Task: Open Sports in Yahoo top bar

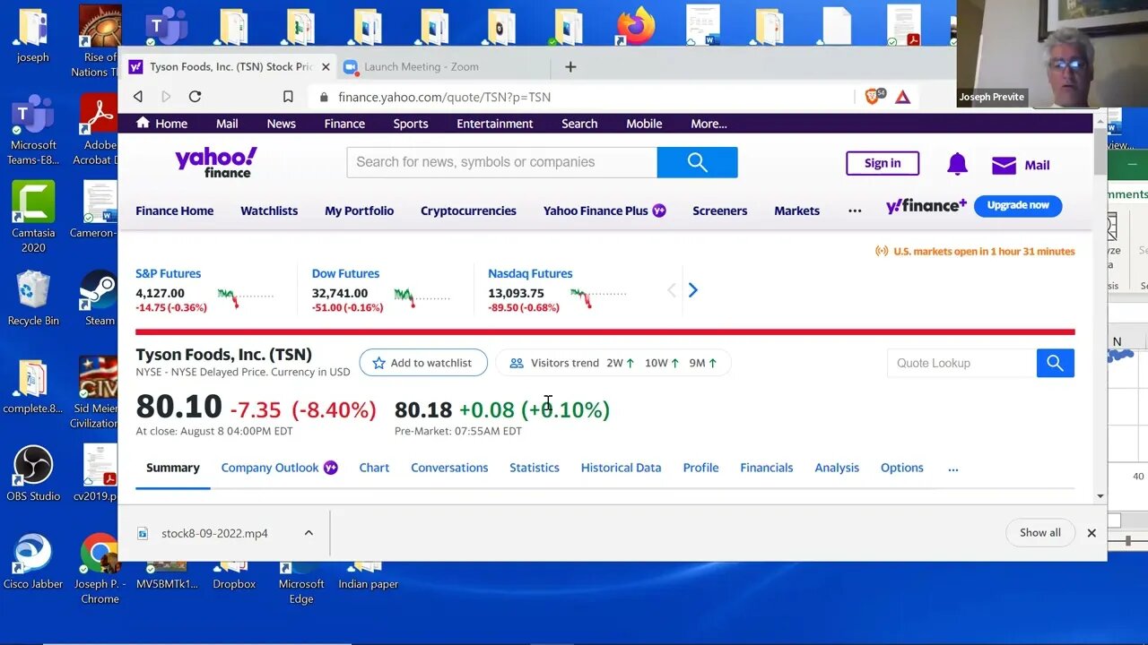Action: click(x=411, y=124)
